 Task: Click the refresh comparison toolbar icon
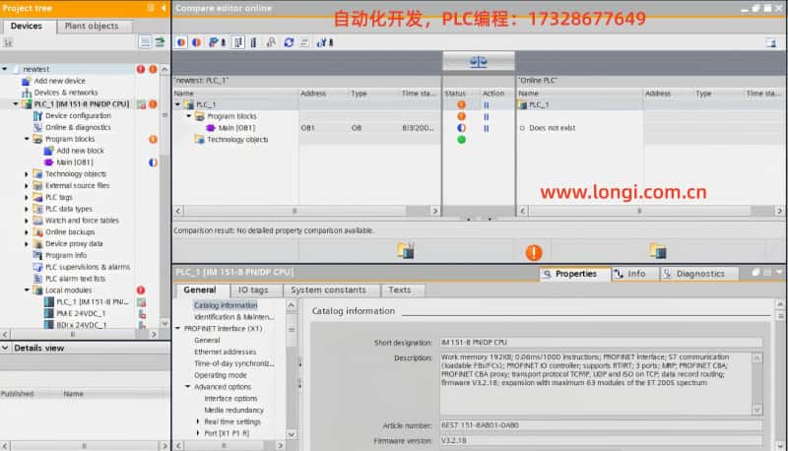coord(289,42)
